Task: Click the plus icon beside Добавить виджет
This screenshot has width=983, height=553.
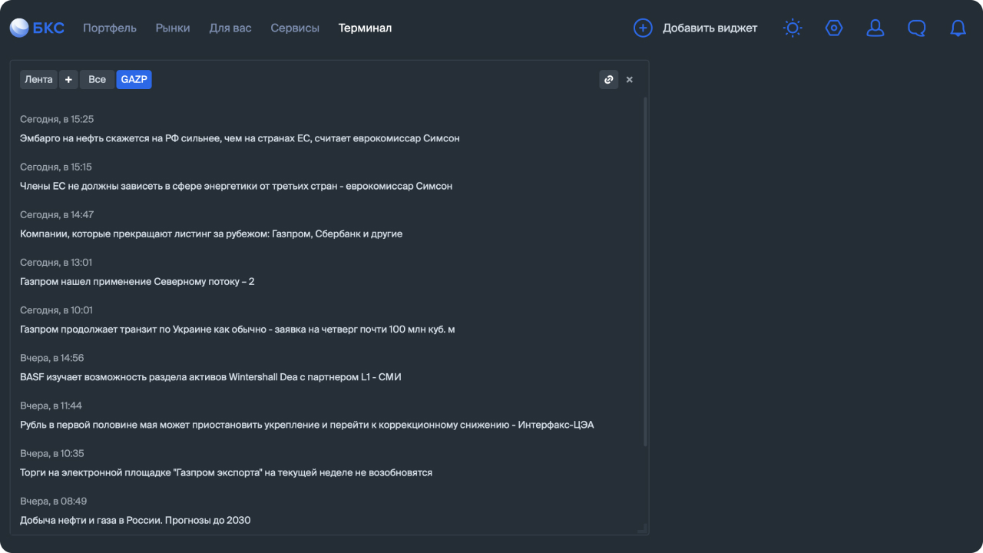Action: point(643,28)
